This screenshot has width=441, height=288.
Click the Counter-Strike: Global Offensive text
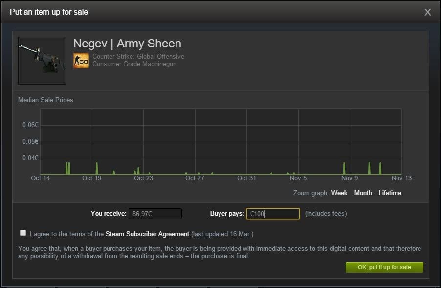coord(138,57)
